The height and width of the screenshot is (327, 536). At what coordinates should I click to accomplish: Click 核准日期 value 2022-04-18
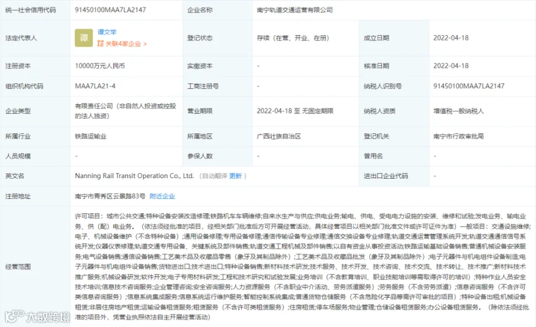(x=451, y=66)
